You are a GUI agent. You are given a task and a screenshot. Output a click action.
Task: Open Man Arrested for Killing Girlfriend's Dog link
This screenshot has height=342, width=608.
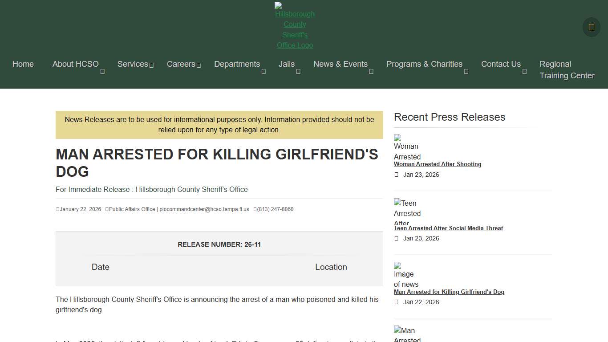449,292
